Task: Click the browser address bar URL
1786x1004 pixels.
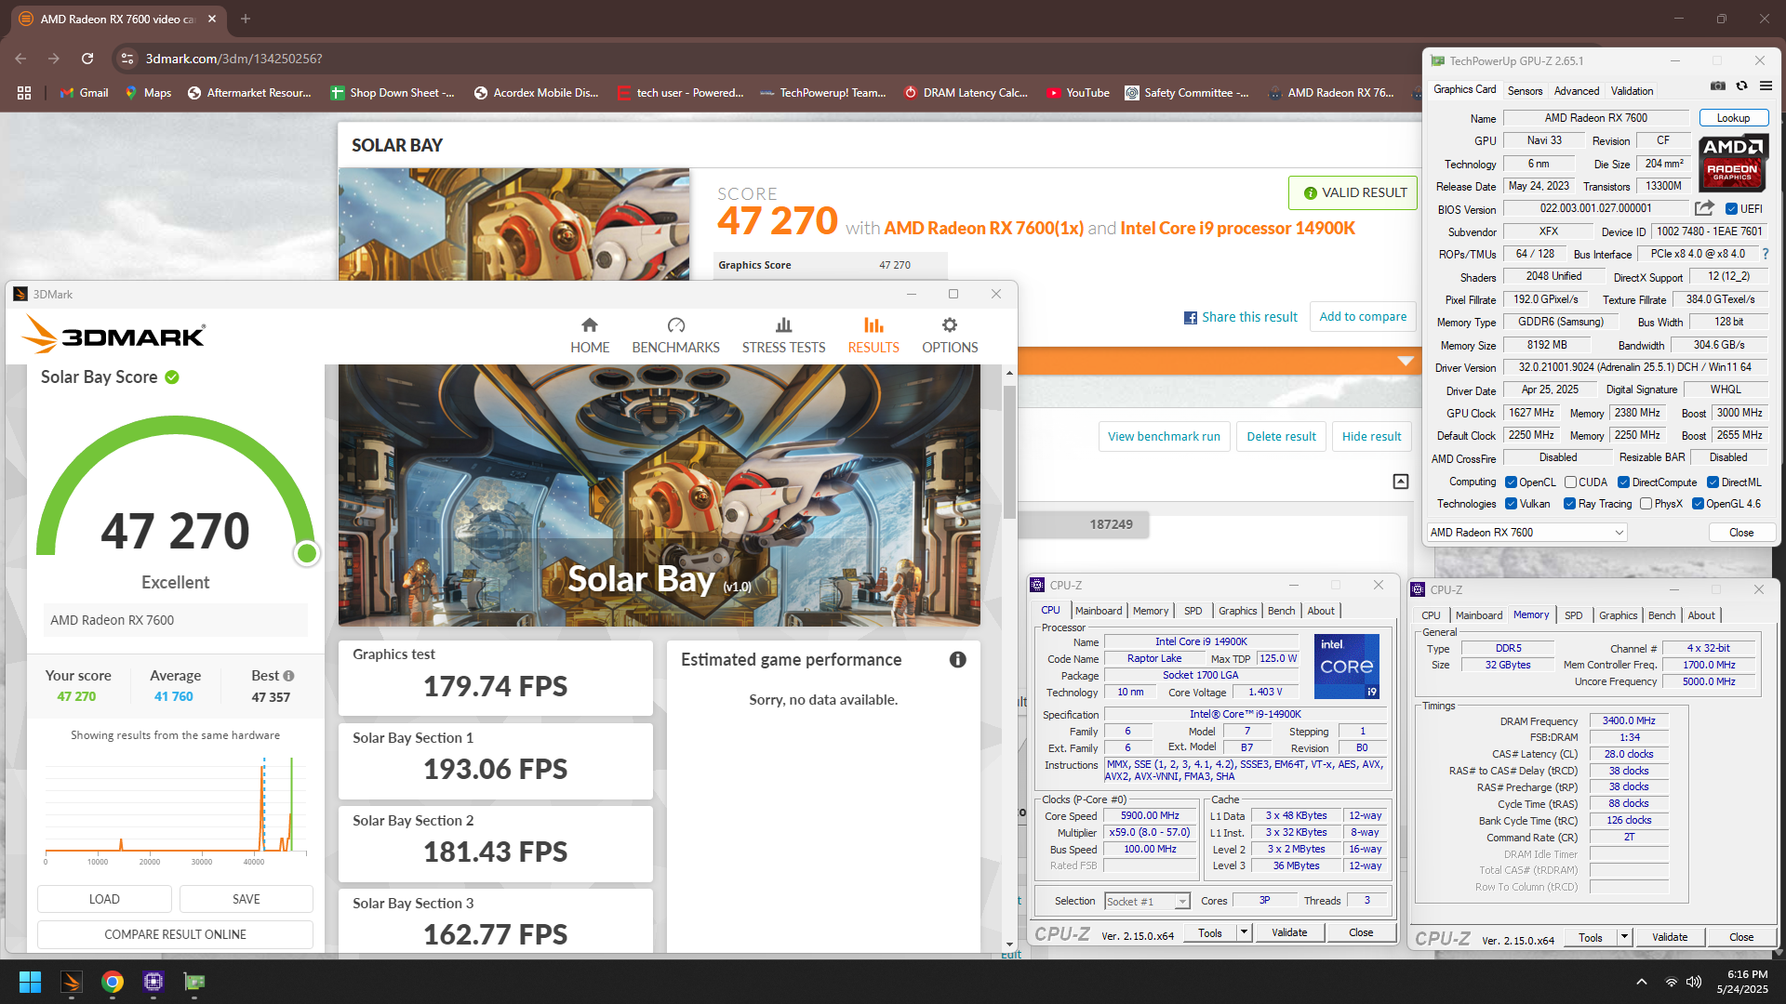Action: pyautogui.click(x=233, y=59)
